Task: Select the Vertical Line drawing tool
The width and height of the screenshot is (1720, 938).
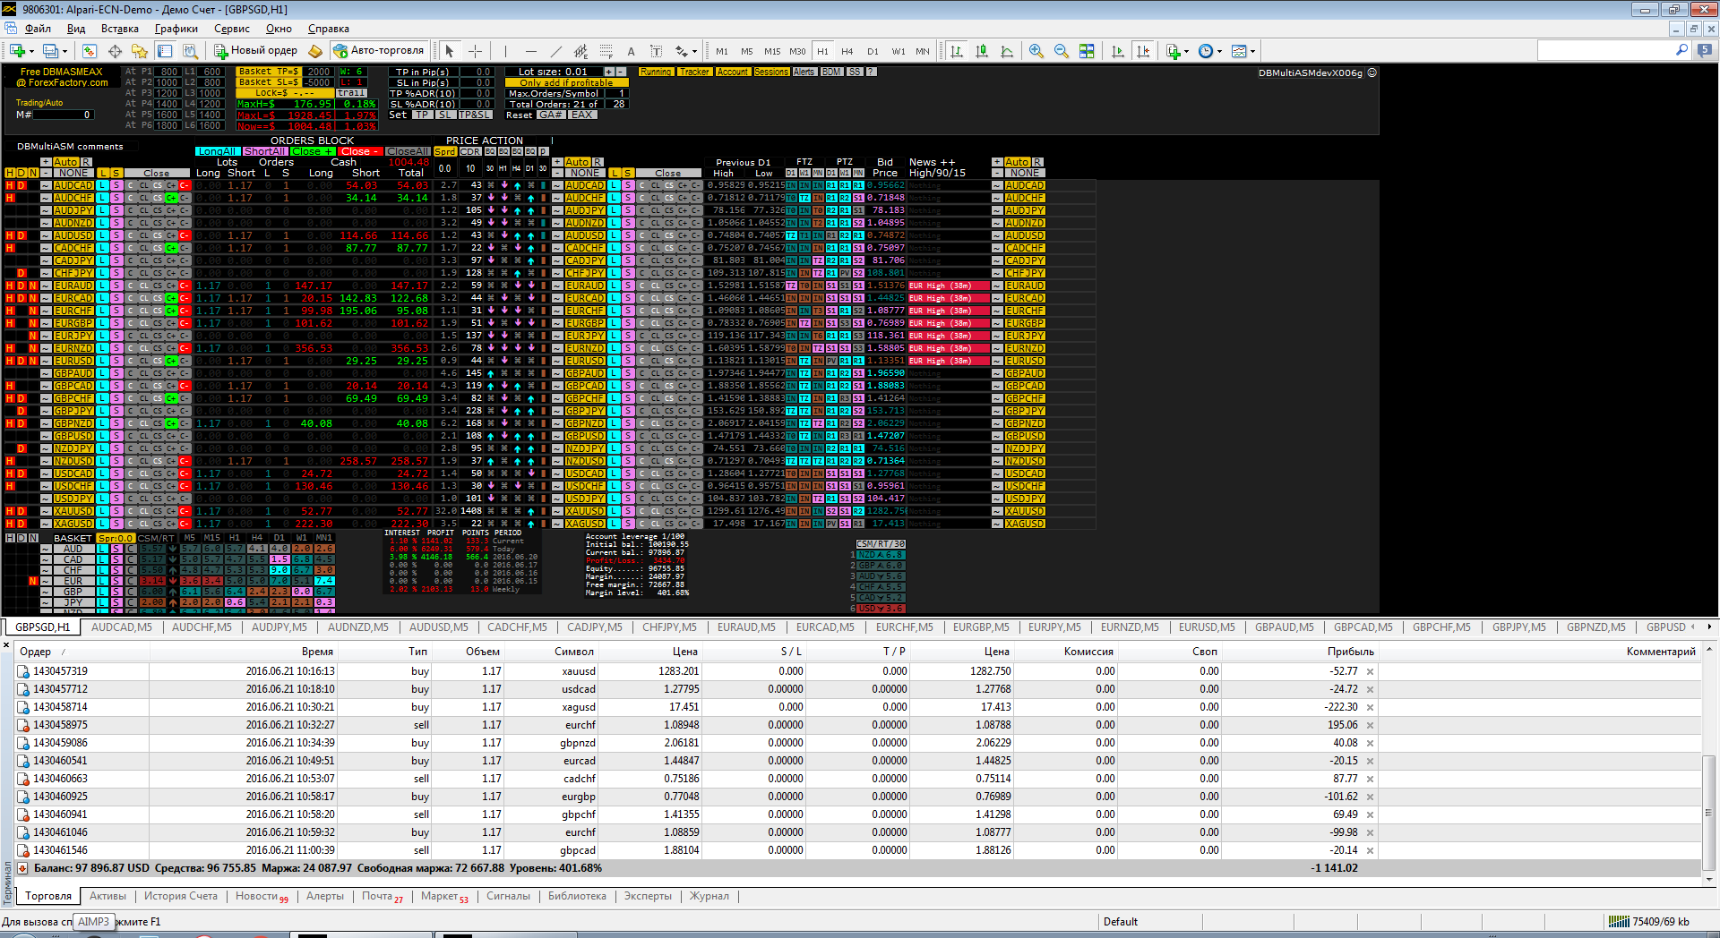Action: 505,51
